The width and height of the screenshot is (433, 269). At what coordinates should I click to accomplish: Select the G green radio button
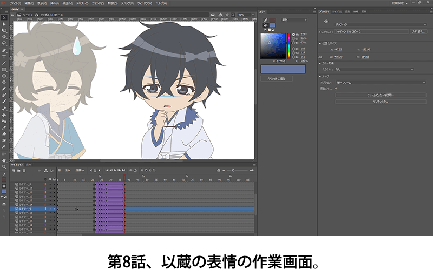coord(293,53)
